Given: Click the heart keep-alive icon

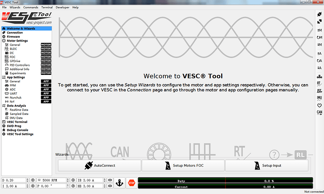Looking at the screenshot, I should (x=319, y=105).
